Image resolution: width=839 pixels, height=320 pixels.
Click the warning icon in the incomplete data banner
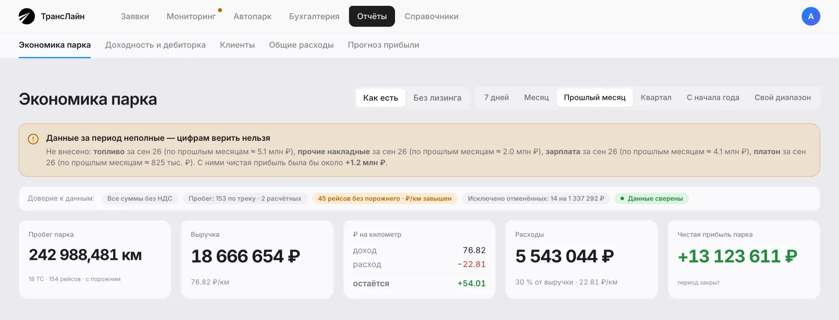point(33,139)
